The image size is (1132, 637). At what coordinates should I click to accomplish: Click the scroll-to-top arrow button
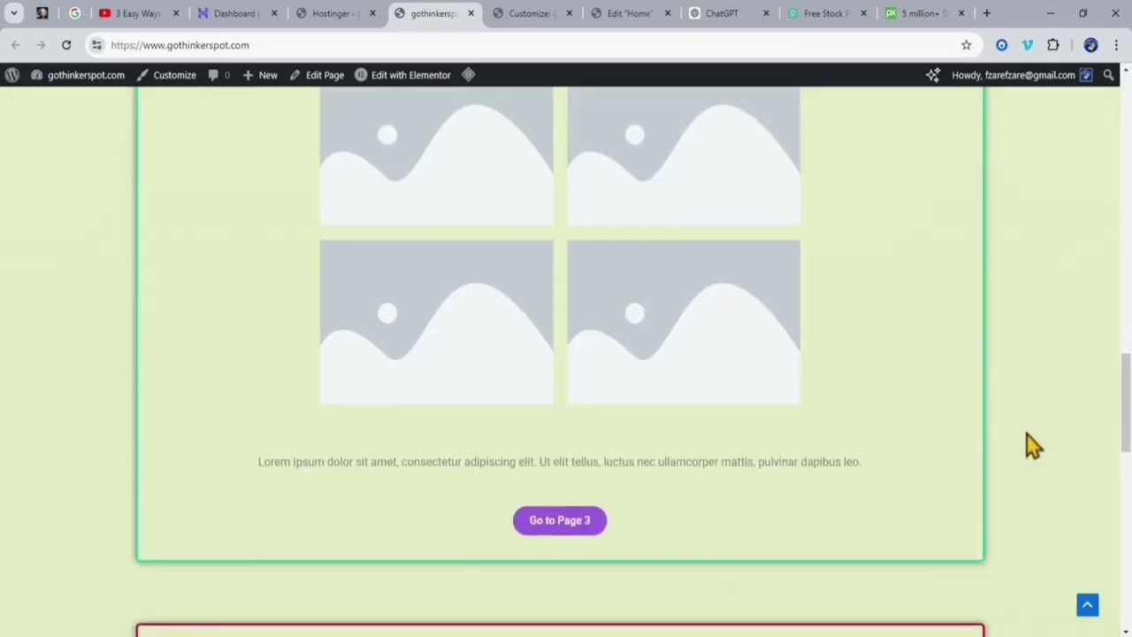pos(1088,605)
